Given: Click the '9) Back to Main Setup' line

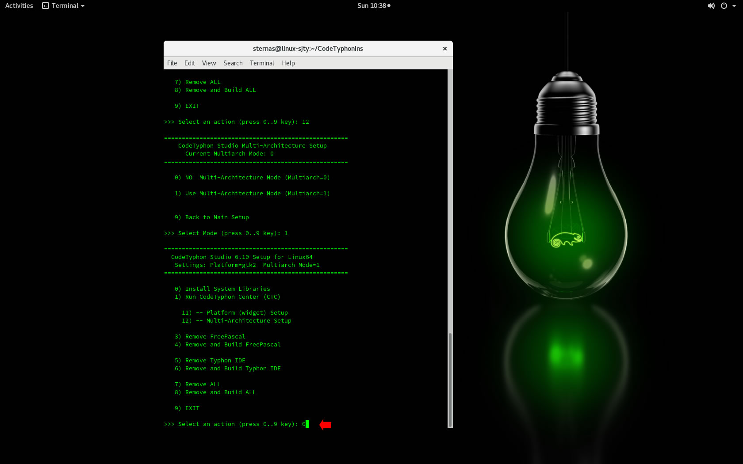Looking at the screenshot, I should pos(212,217).
